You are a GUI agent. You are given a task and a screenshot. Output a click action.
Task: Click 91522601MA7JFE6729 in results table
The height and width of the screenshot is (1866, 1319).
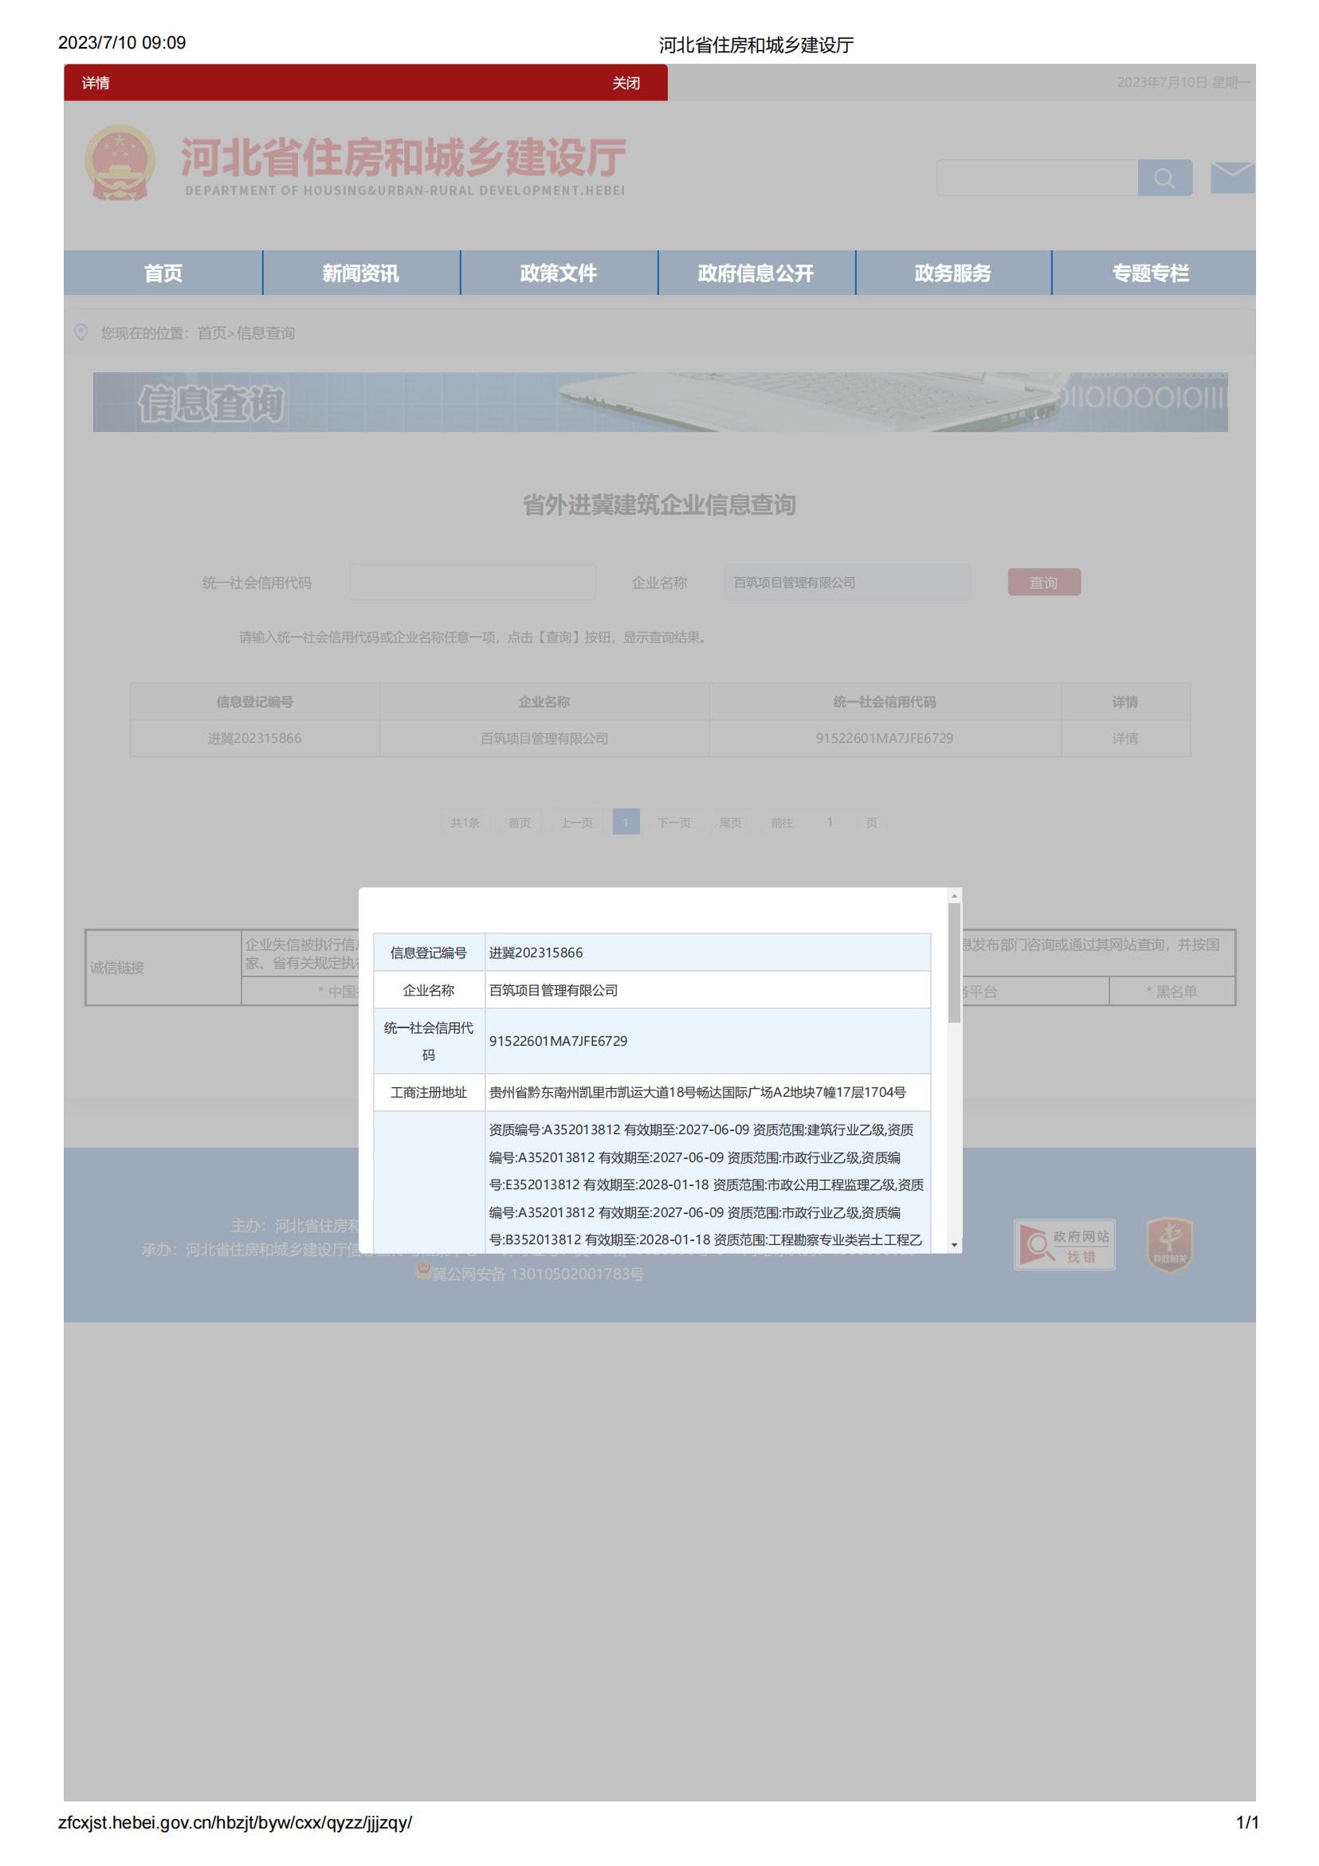(884, 738)
